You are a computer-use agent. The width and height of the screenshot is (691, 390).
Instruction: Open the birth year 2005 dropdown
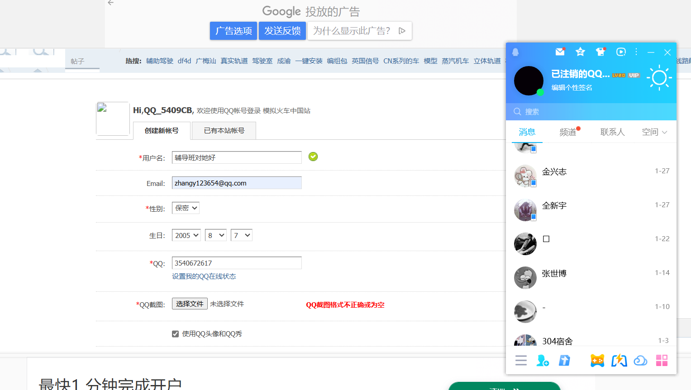(x=186, y=235)
